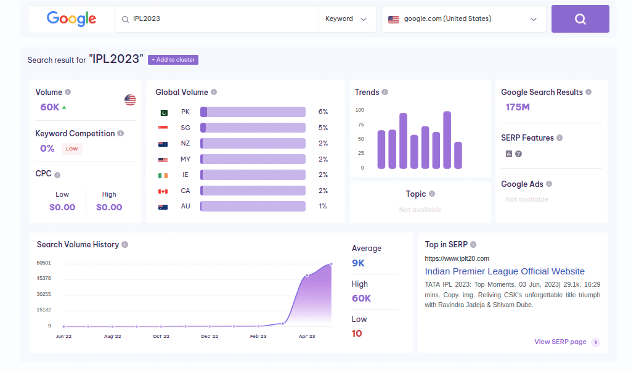Click the Average 9K value
Viewport: 631px width, 370px height.
tap(358, 263)
